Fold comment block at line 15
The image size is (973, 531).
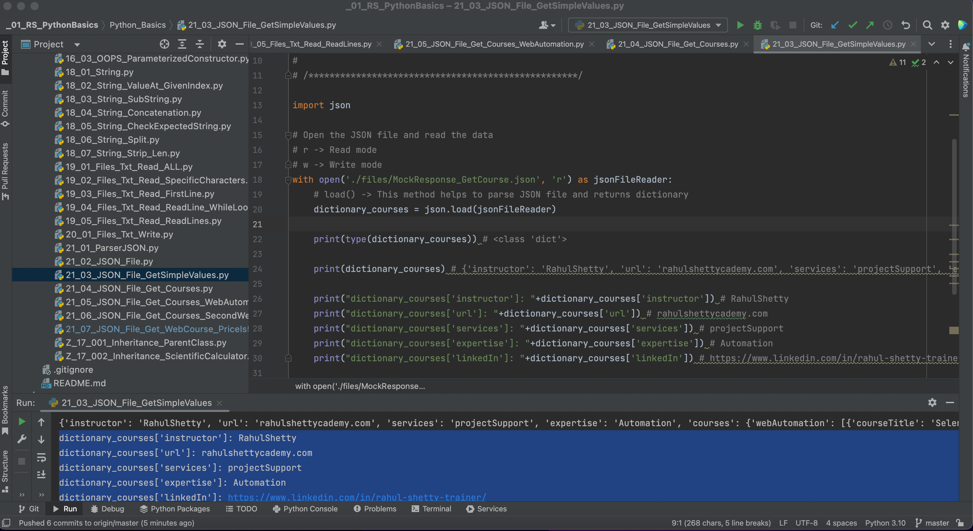point(288,135)
